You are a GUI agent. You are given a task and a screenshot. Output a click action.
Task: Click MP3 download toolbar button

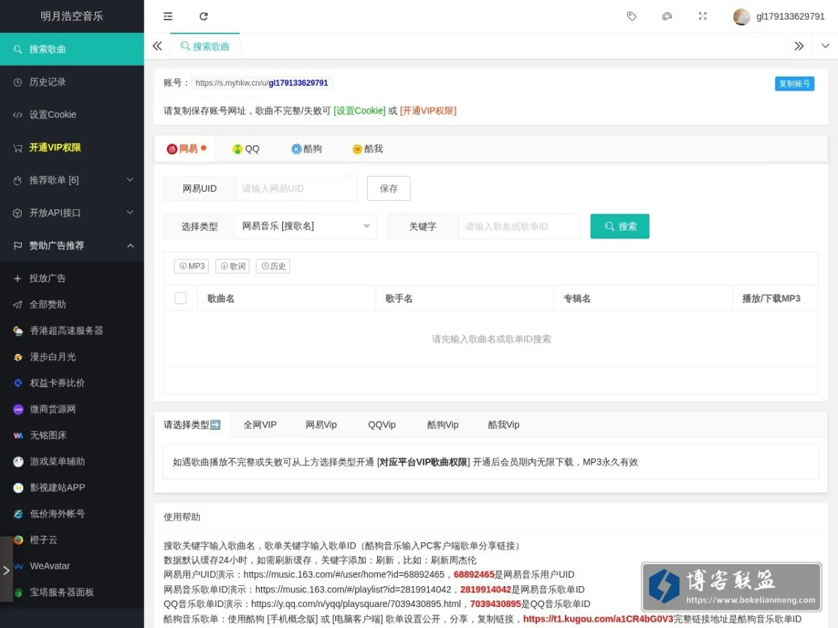pyautogui.click(x=191, y=266)
